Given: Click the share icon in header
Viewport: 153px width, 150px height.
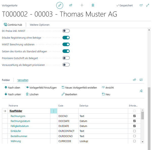Looking at the screenshot, I should [71, 5].
